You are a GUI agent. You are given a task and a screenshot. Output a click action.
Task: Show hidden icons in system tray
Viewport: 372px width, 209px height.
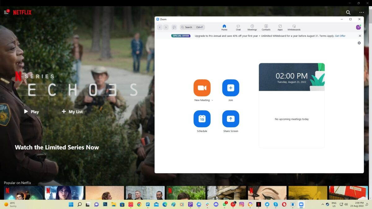(x=323, y=204)
